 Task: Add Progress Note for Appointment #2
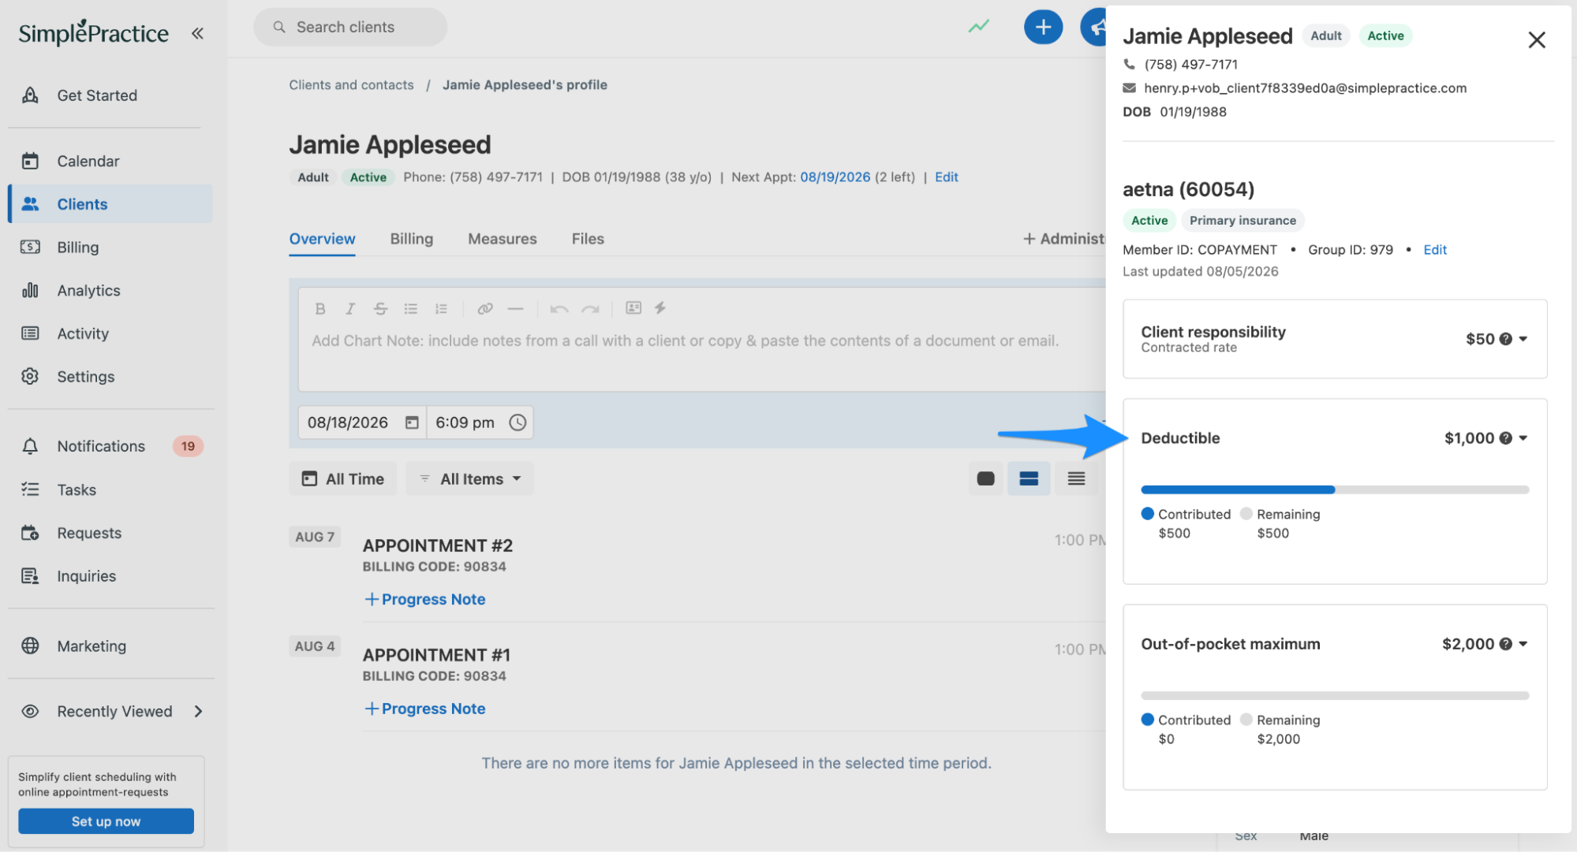coord(424,599)
